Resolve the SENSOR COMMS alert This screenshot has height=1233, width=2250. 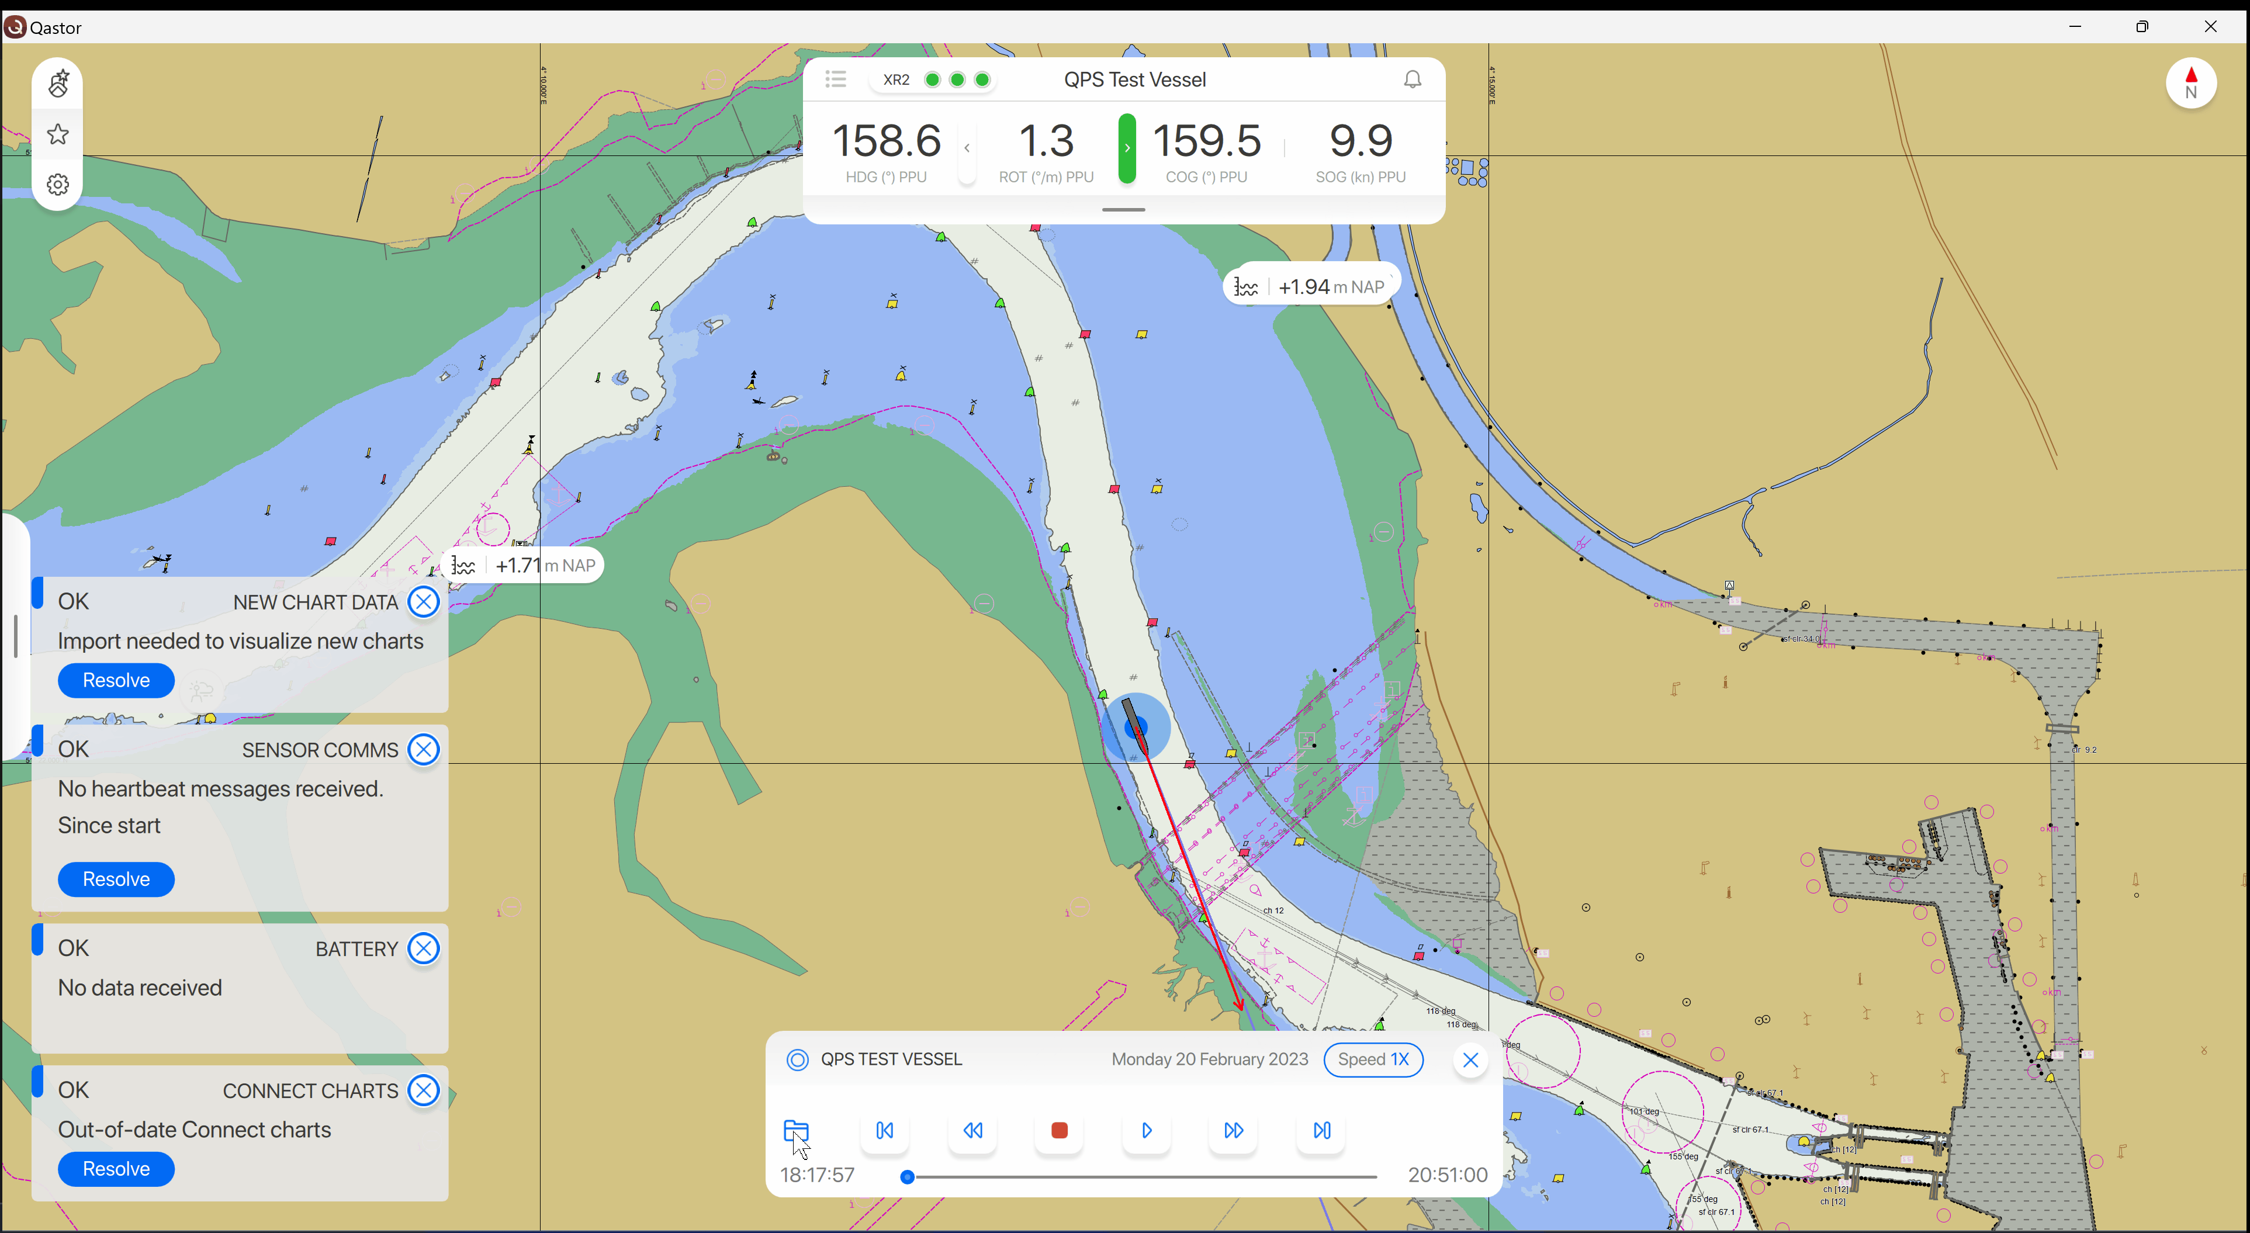pos(116,879)
